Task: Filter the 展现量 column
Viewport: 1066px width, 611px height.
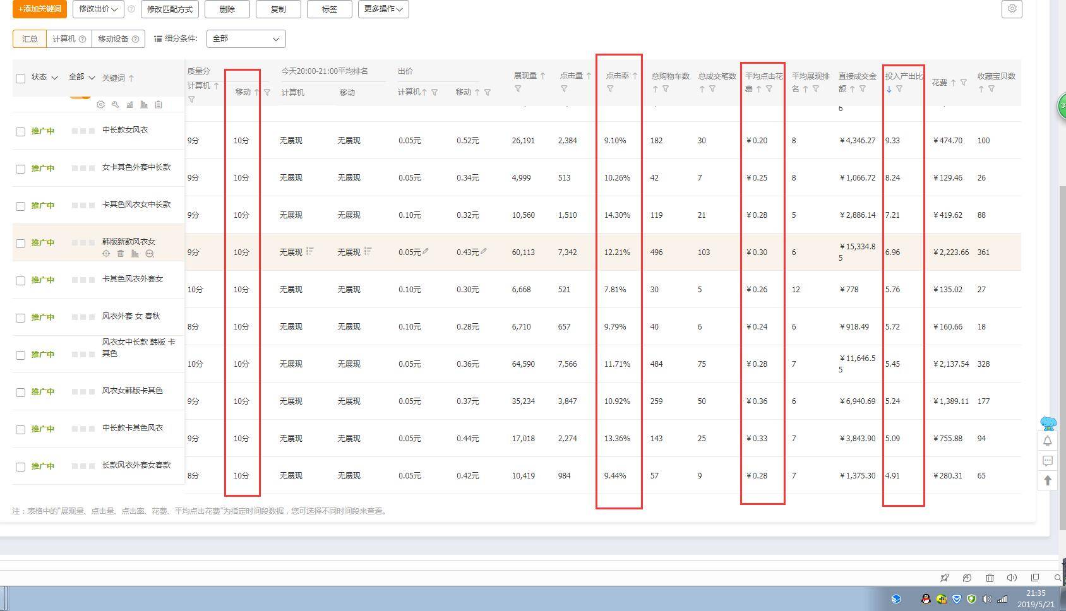Action: (518, 89)
